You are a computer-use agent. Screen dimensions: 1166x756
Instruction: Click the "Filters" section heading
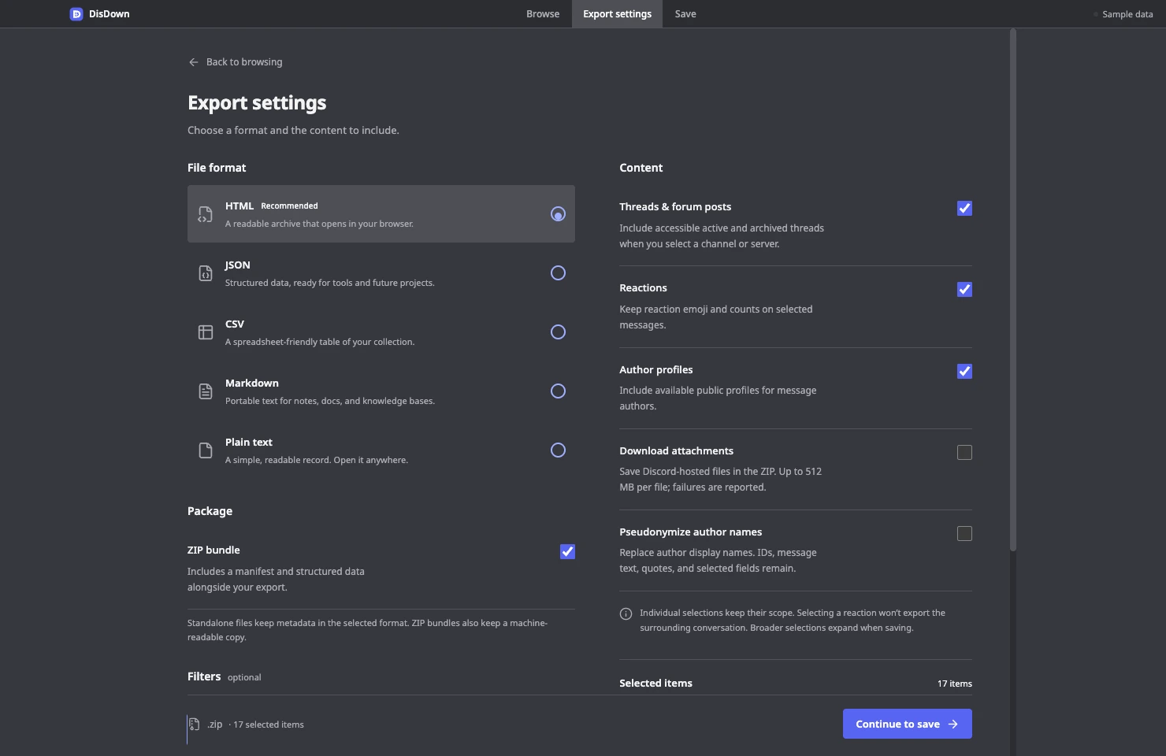pyautogui.click(x=204, y=676)
